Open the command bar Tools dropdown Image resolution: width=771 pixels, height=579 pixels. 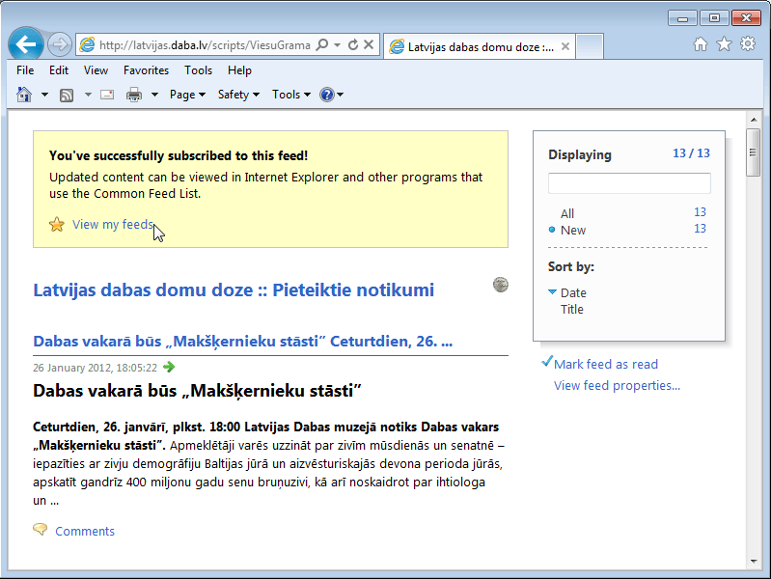(291, 95)
